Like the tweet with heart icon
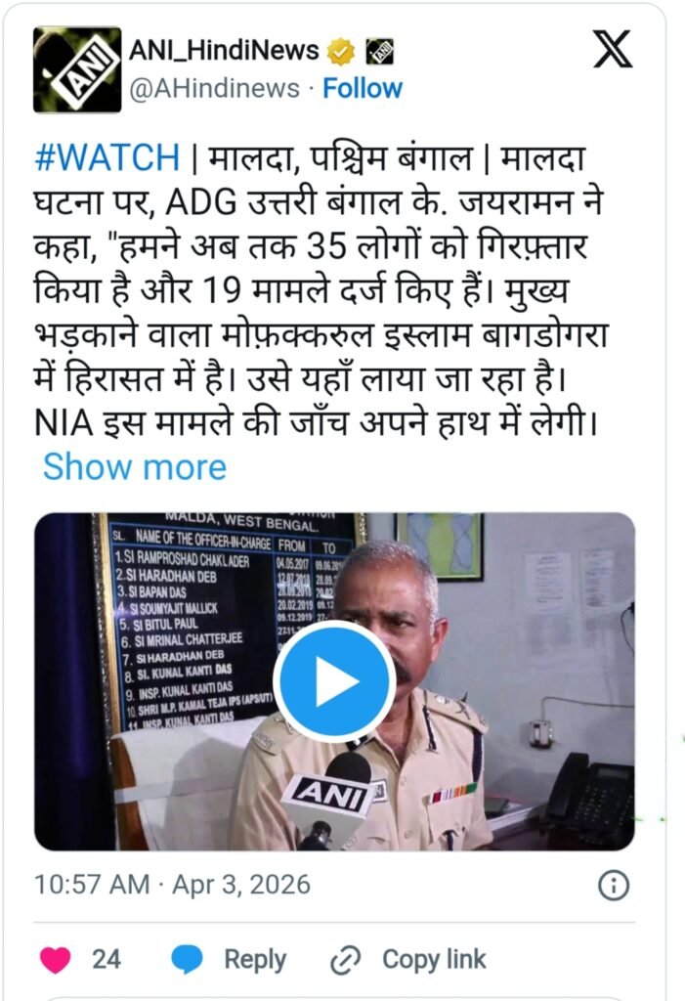 pyautogui.click(x=55, y=960)
